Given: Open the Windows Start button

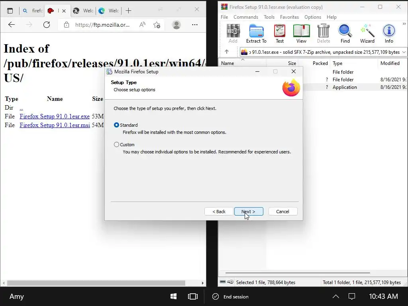Looking at the screenshot, I should pyautogui.click(x=174, y=296).
